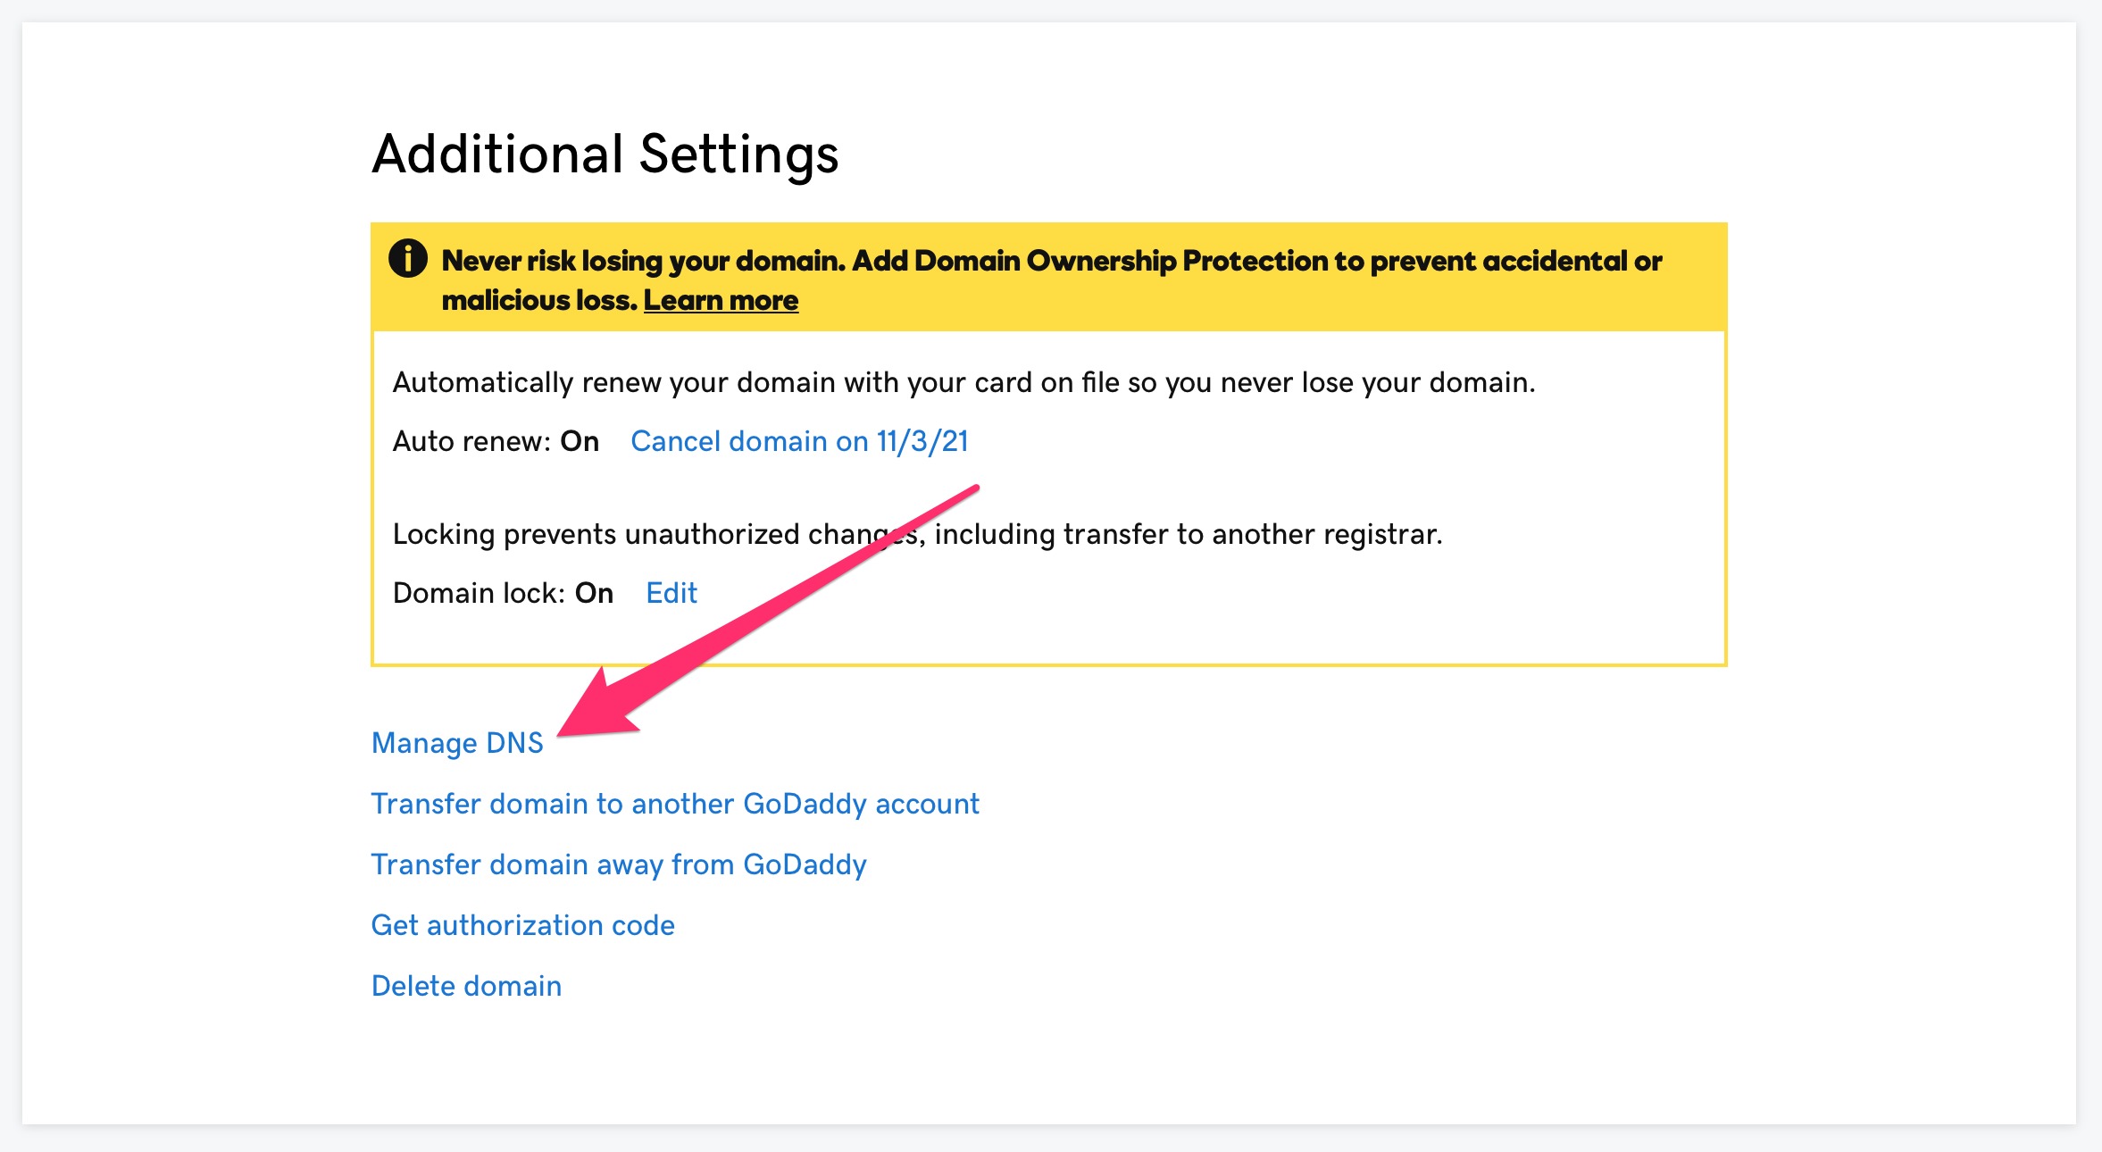Select the Delete domain link

click(466, 986)
